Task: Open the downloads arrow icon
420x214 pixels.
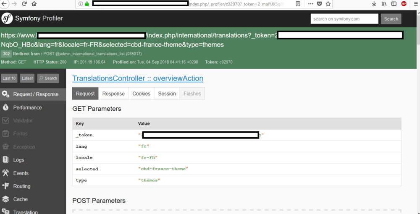Action: click(374, 4)
